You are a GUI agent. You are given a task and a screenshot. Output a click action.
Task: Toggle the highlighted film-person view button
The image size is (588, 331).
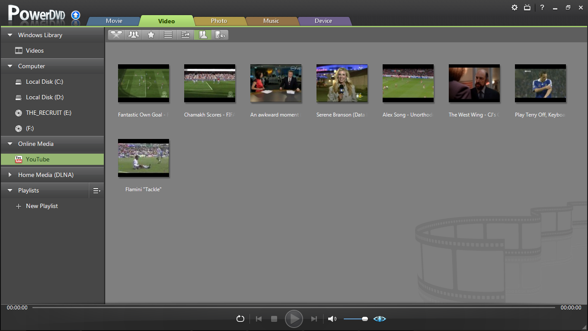203,35
